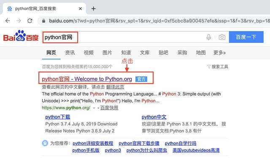This screenshot has height=159, width=270.
Task: Click result count text 百度为您找到相关结果约15,000,000个
Action: pos(77,66)
